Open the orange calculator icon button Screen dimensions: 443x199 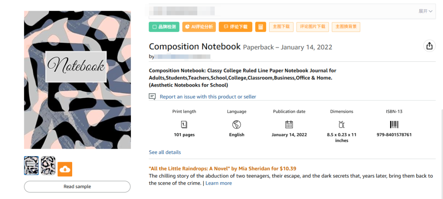260,27
